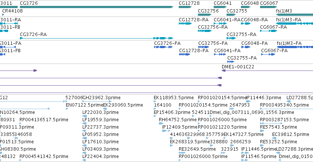The height and width of the screenshot is (162, 313).
Task: Click the LP22030.3prime EST label
Action: [x=100, y=112]
